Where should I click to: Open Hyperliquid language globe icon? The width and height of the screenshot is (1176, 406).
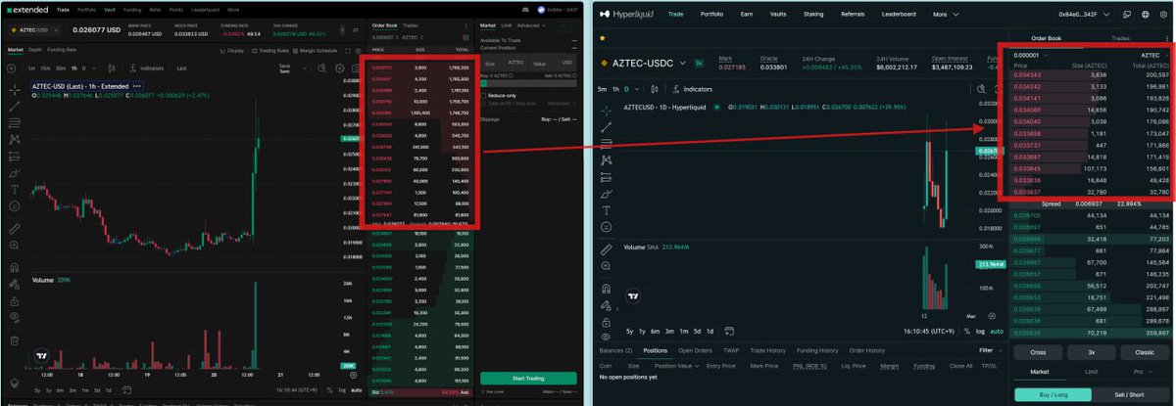coord(1146,15)
